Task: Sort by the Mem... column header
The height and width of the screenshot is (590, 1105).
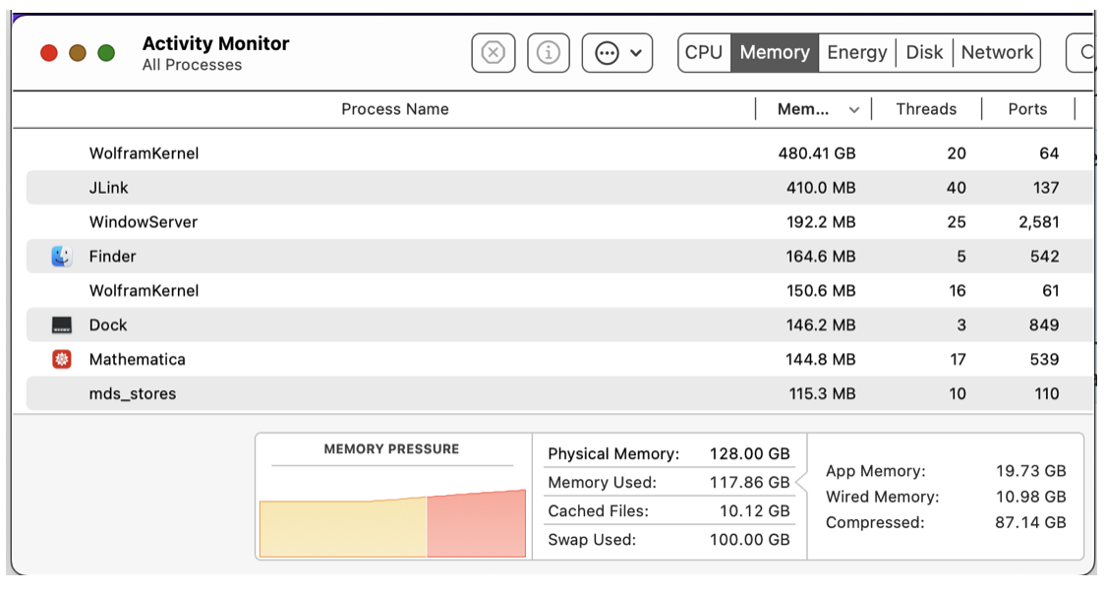Action: tap(802, 109)
